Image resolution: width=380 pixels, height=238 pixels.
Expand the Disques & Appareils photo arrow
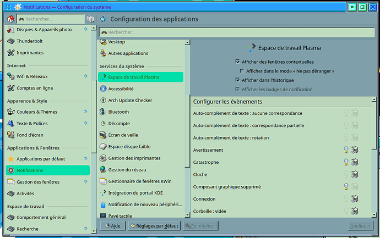[x=85, y=29]
